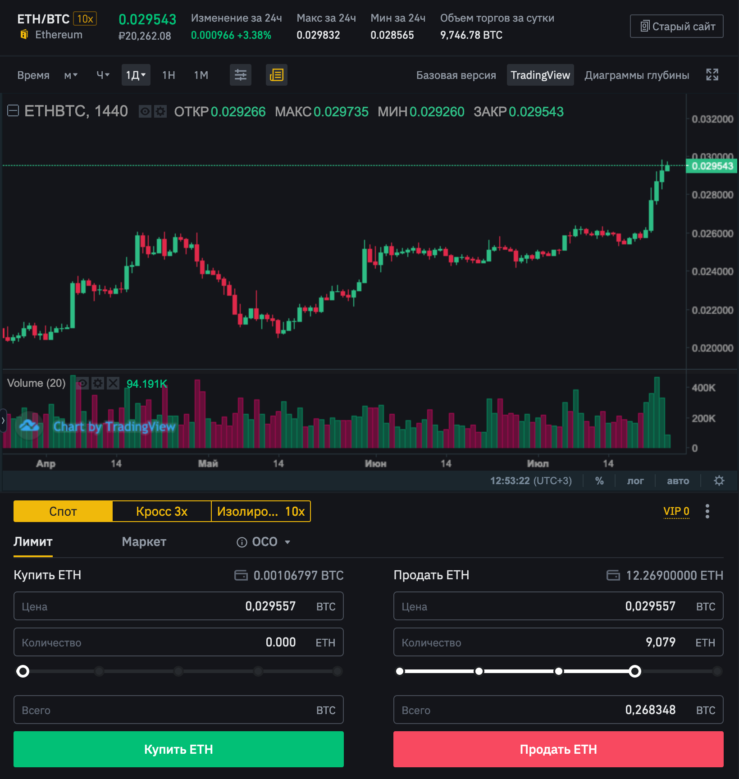The image size is (739, 779).
Task: Toggle the highlighted order list chart icon
Action: pyautogui.click(x=276, y=75)
